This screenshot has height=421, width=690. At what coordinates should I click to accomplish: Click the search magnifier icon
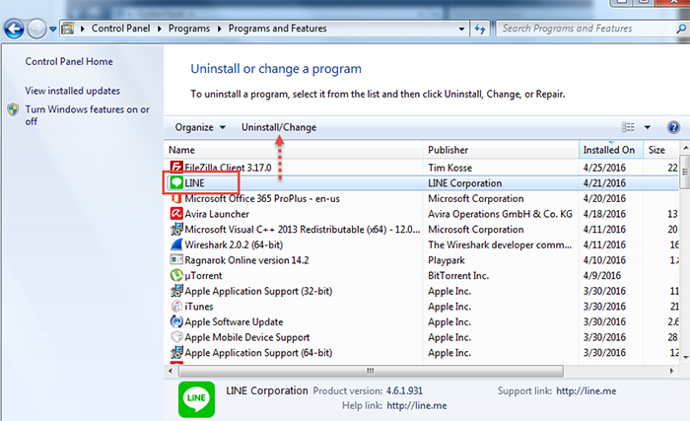click(x=681, y=29)
